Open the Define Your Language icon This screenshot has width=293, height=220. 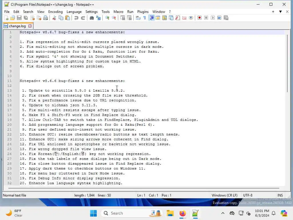[x=158, y=18]
